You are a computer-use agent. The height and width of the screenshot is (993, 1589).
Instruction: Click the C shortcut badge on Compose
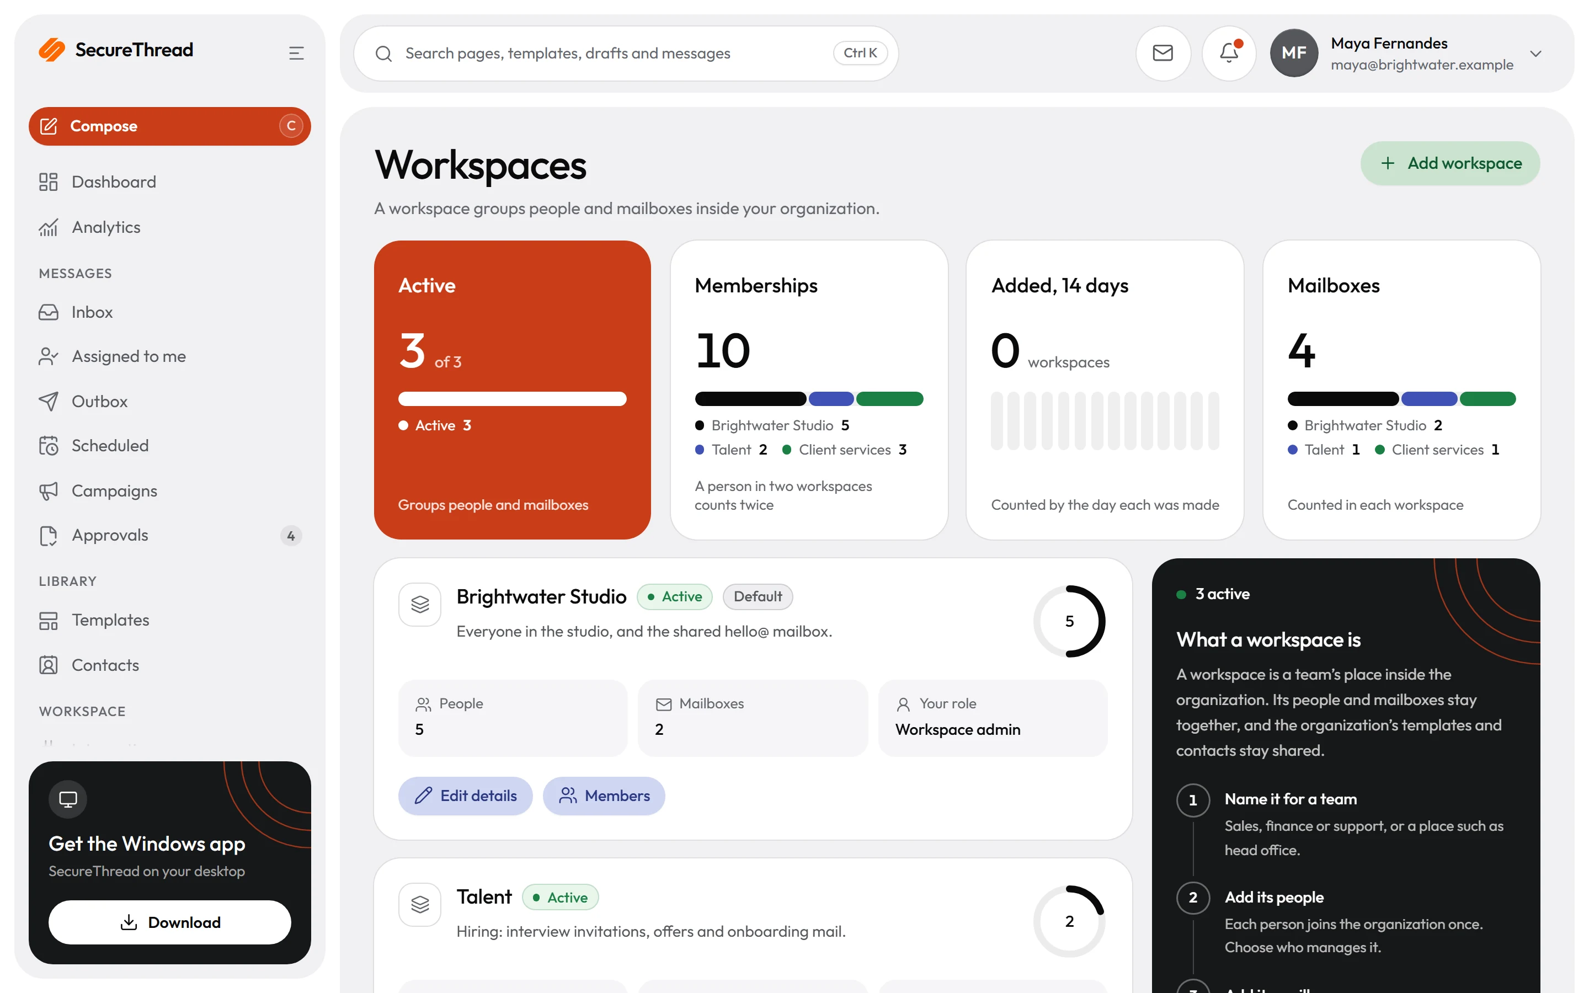pyautogui.click(x=291, y=126)
